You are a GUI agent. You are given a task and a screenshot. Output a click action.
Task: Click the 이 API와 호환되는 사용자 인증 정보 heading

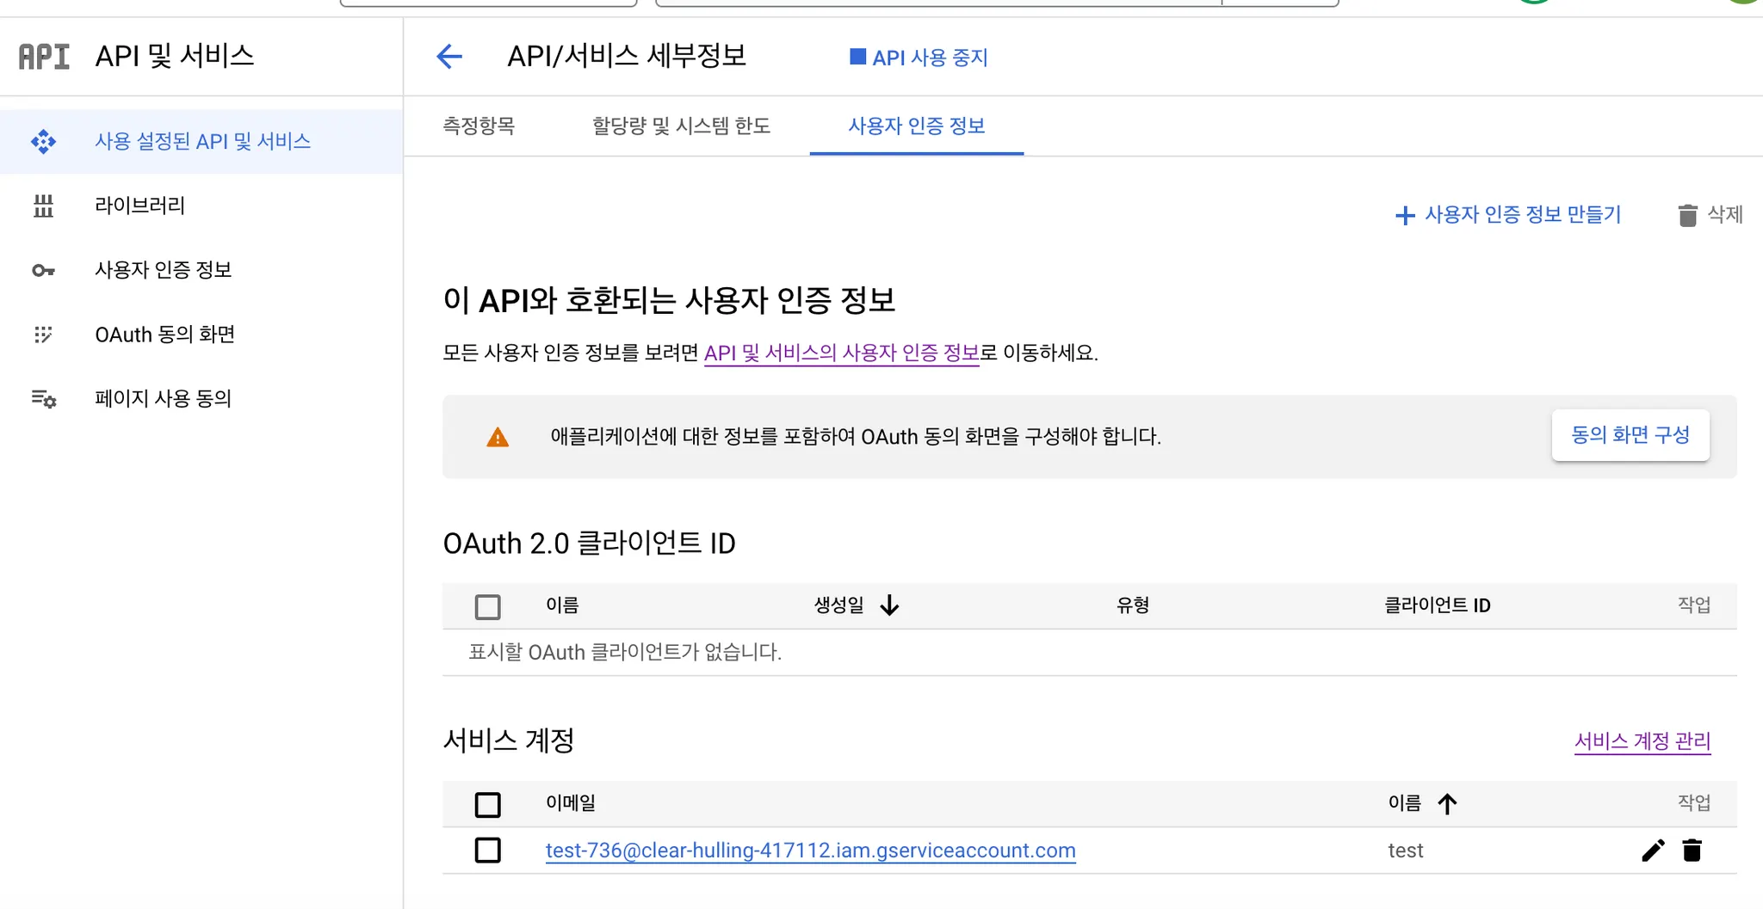[670, 301]
